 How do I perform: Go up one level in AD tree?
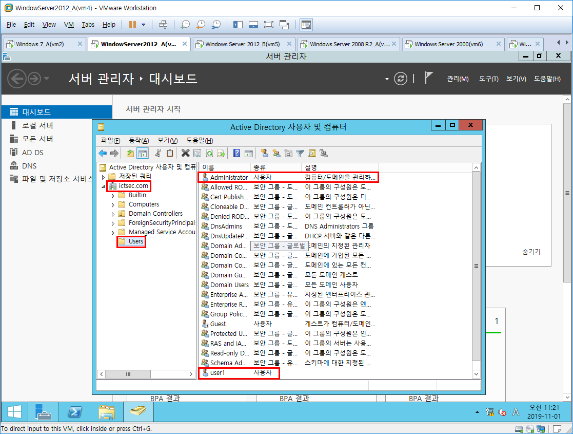130,154
